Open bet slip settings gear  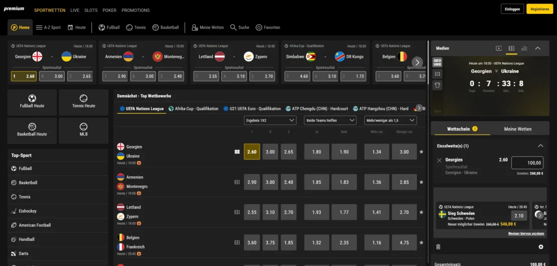[x=540, y=247]
